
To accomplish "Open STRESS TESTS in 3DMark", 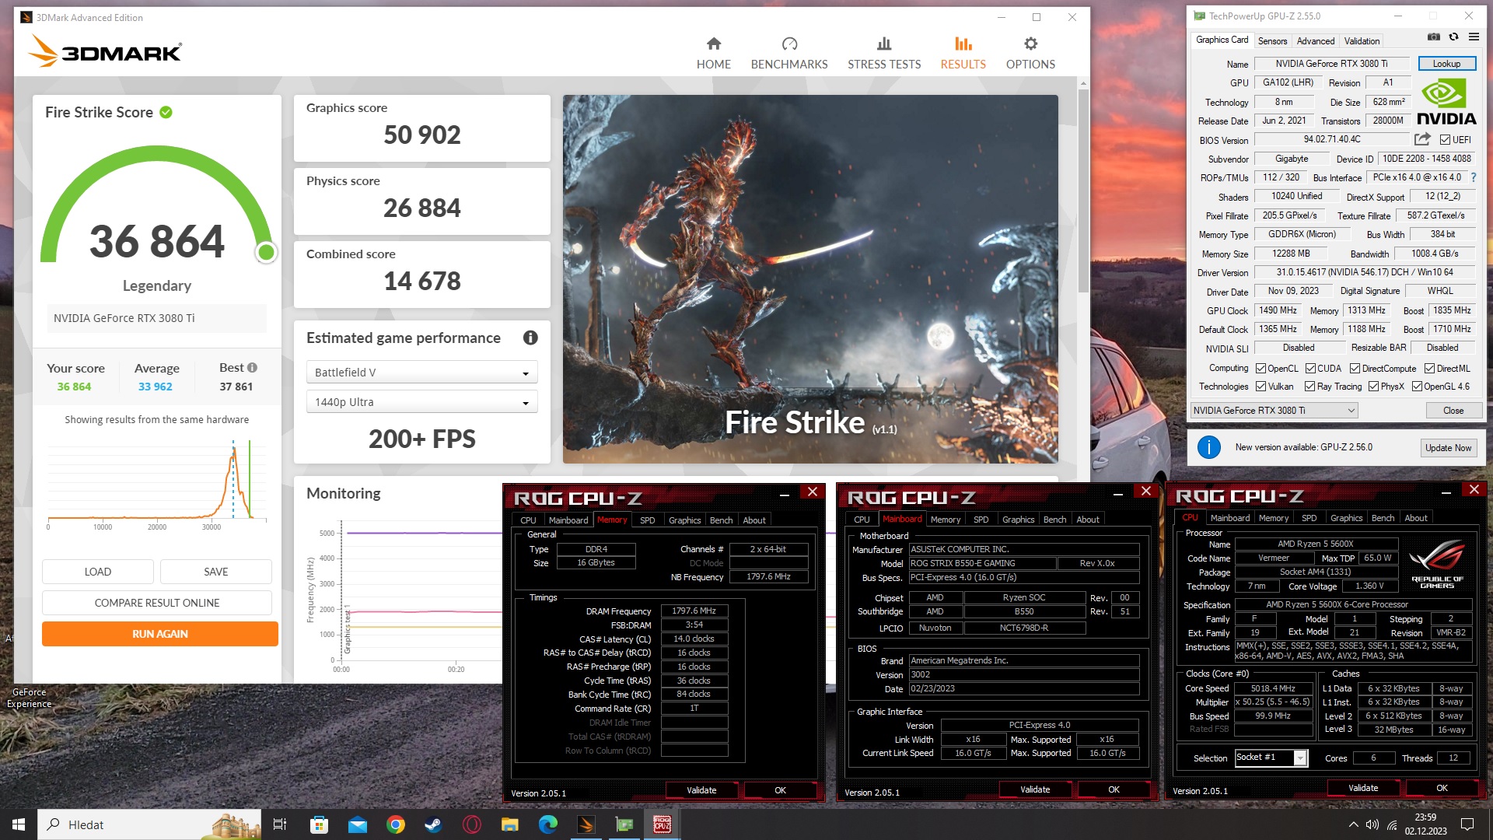I will tap(884, 53).
